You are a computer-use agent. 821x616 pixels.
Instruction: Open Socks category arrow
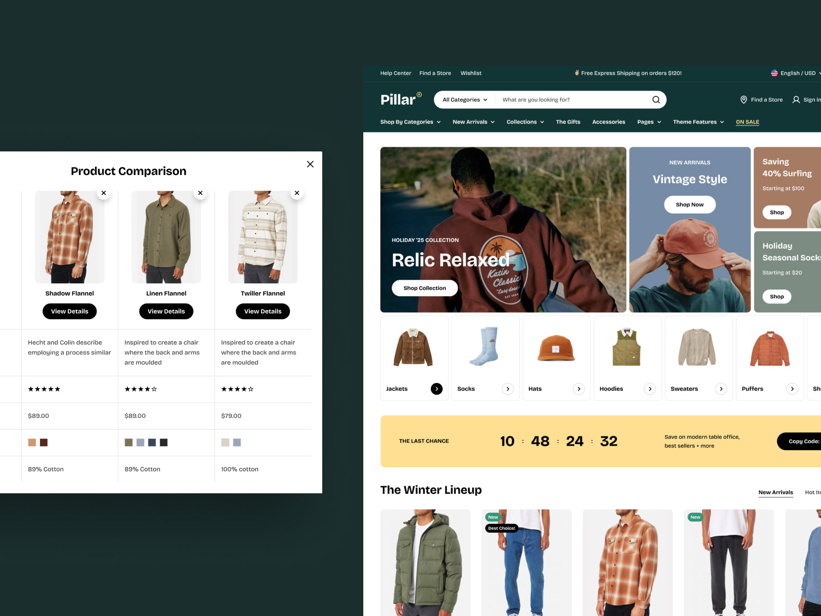[507, 389]
